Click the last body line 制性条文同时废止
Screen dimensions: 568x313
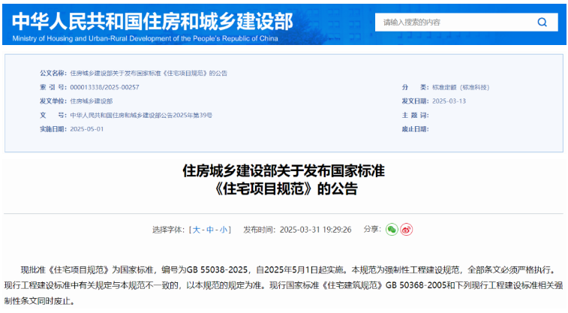tap(39, 301)
